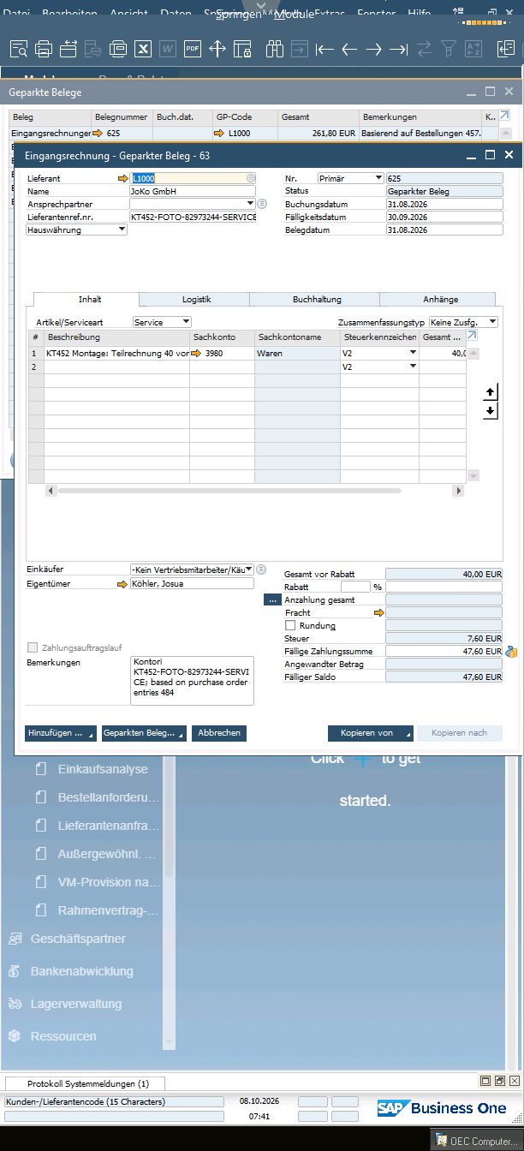Screen dimensions: 524x1151
Task: Click the info icon next to Einkäufer
Action: coord(262,570)
